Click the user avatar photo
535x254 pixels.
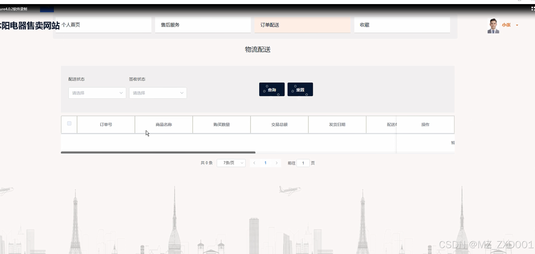coord(493,26)
